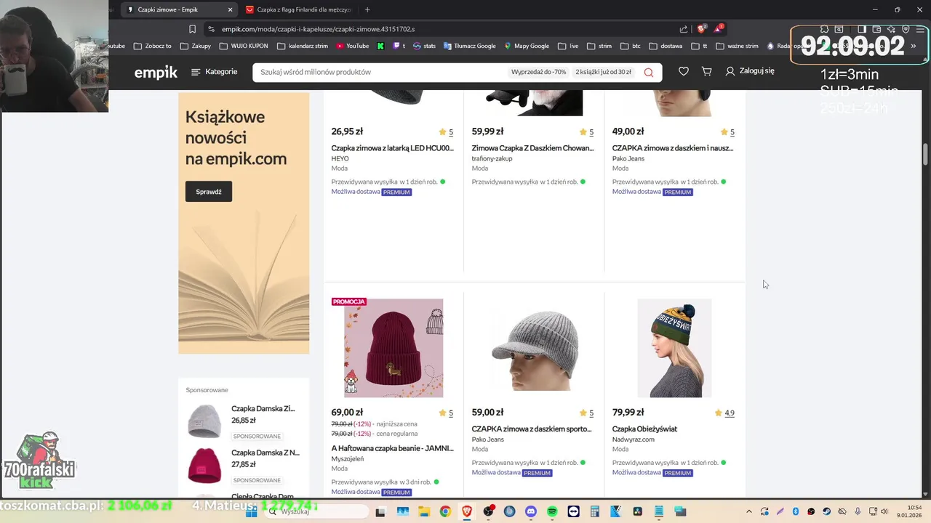The height and width of the screenshot is (523, 931).
Task: Expand the 'ważne strim' bookmarks folder
Action: (737, 46)
